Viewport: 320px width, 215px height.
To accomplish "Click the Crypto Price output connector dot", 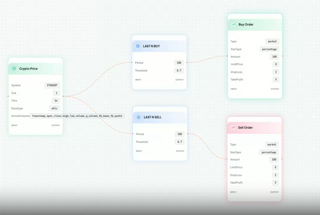I will [63, 96].
